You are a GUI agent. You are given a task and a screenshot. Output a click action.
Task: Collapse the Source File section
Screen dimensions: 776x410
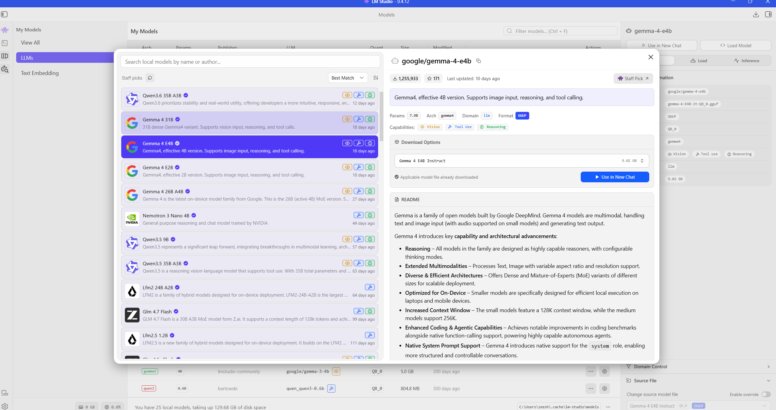pyautogui.click(x=699, y=380)
